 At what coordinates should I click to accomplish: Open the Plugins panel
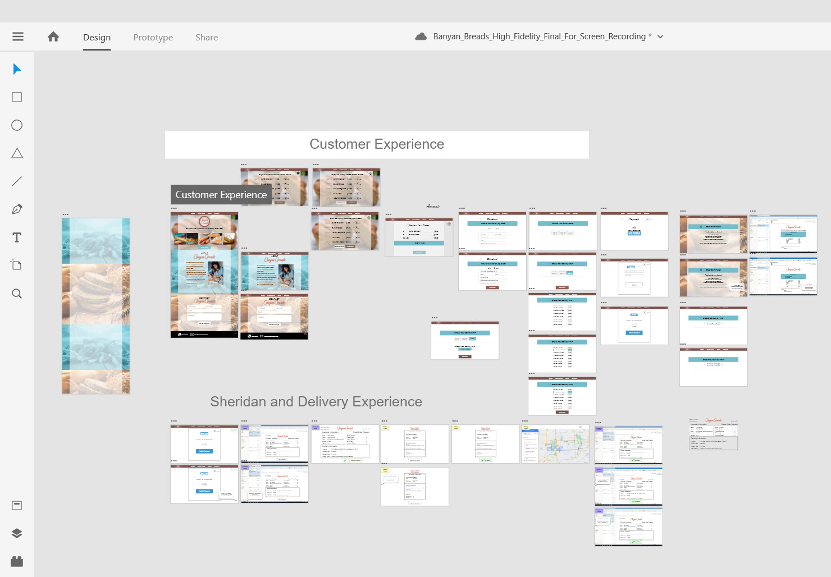pyautogui.click(x=17, y=561)
